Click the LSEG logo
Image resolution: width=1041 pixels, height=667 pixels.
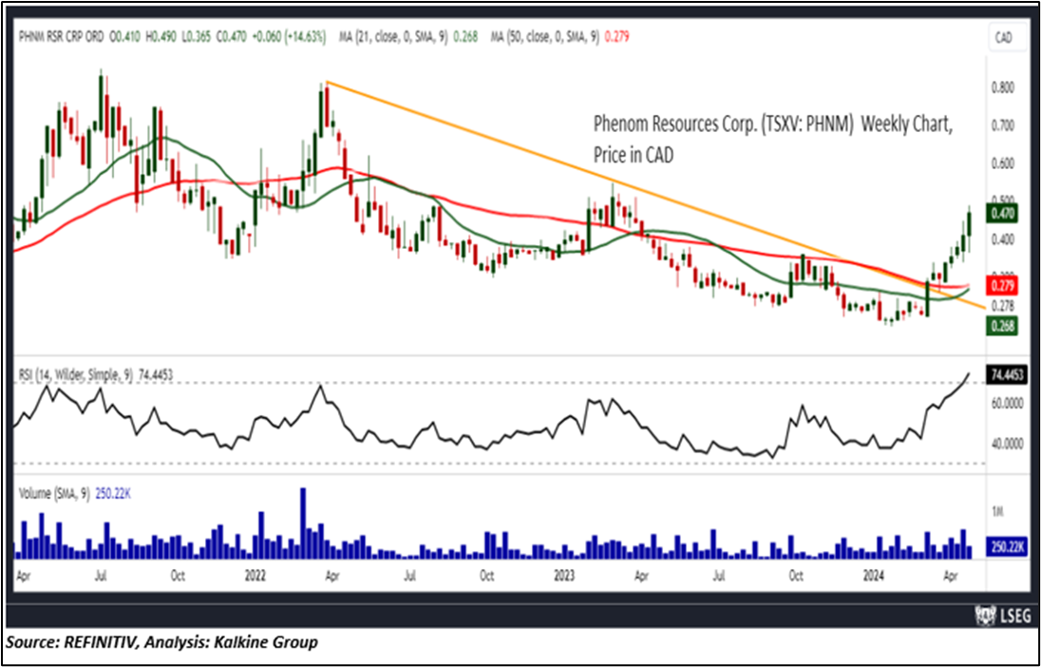(1002, 615)
